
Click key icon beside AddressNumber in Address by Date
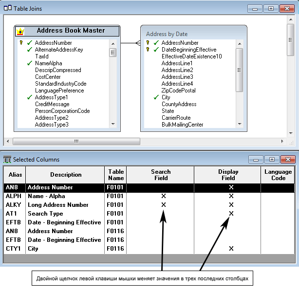[148, 43]
